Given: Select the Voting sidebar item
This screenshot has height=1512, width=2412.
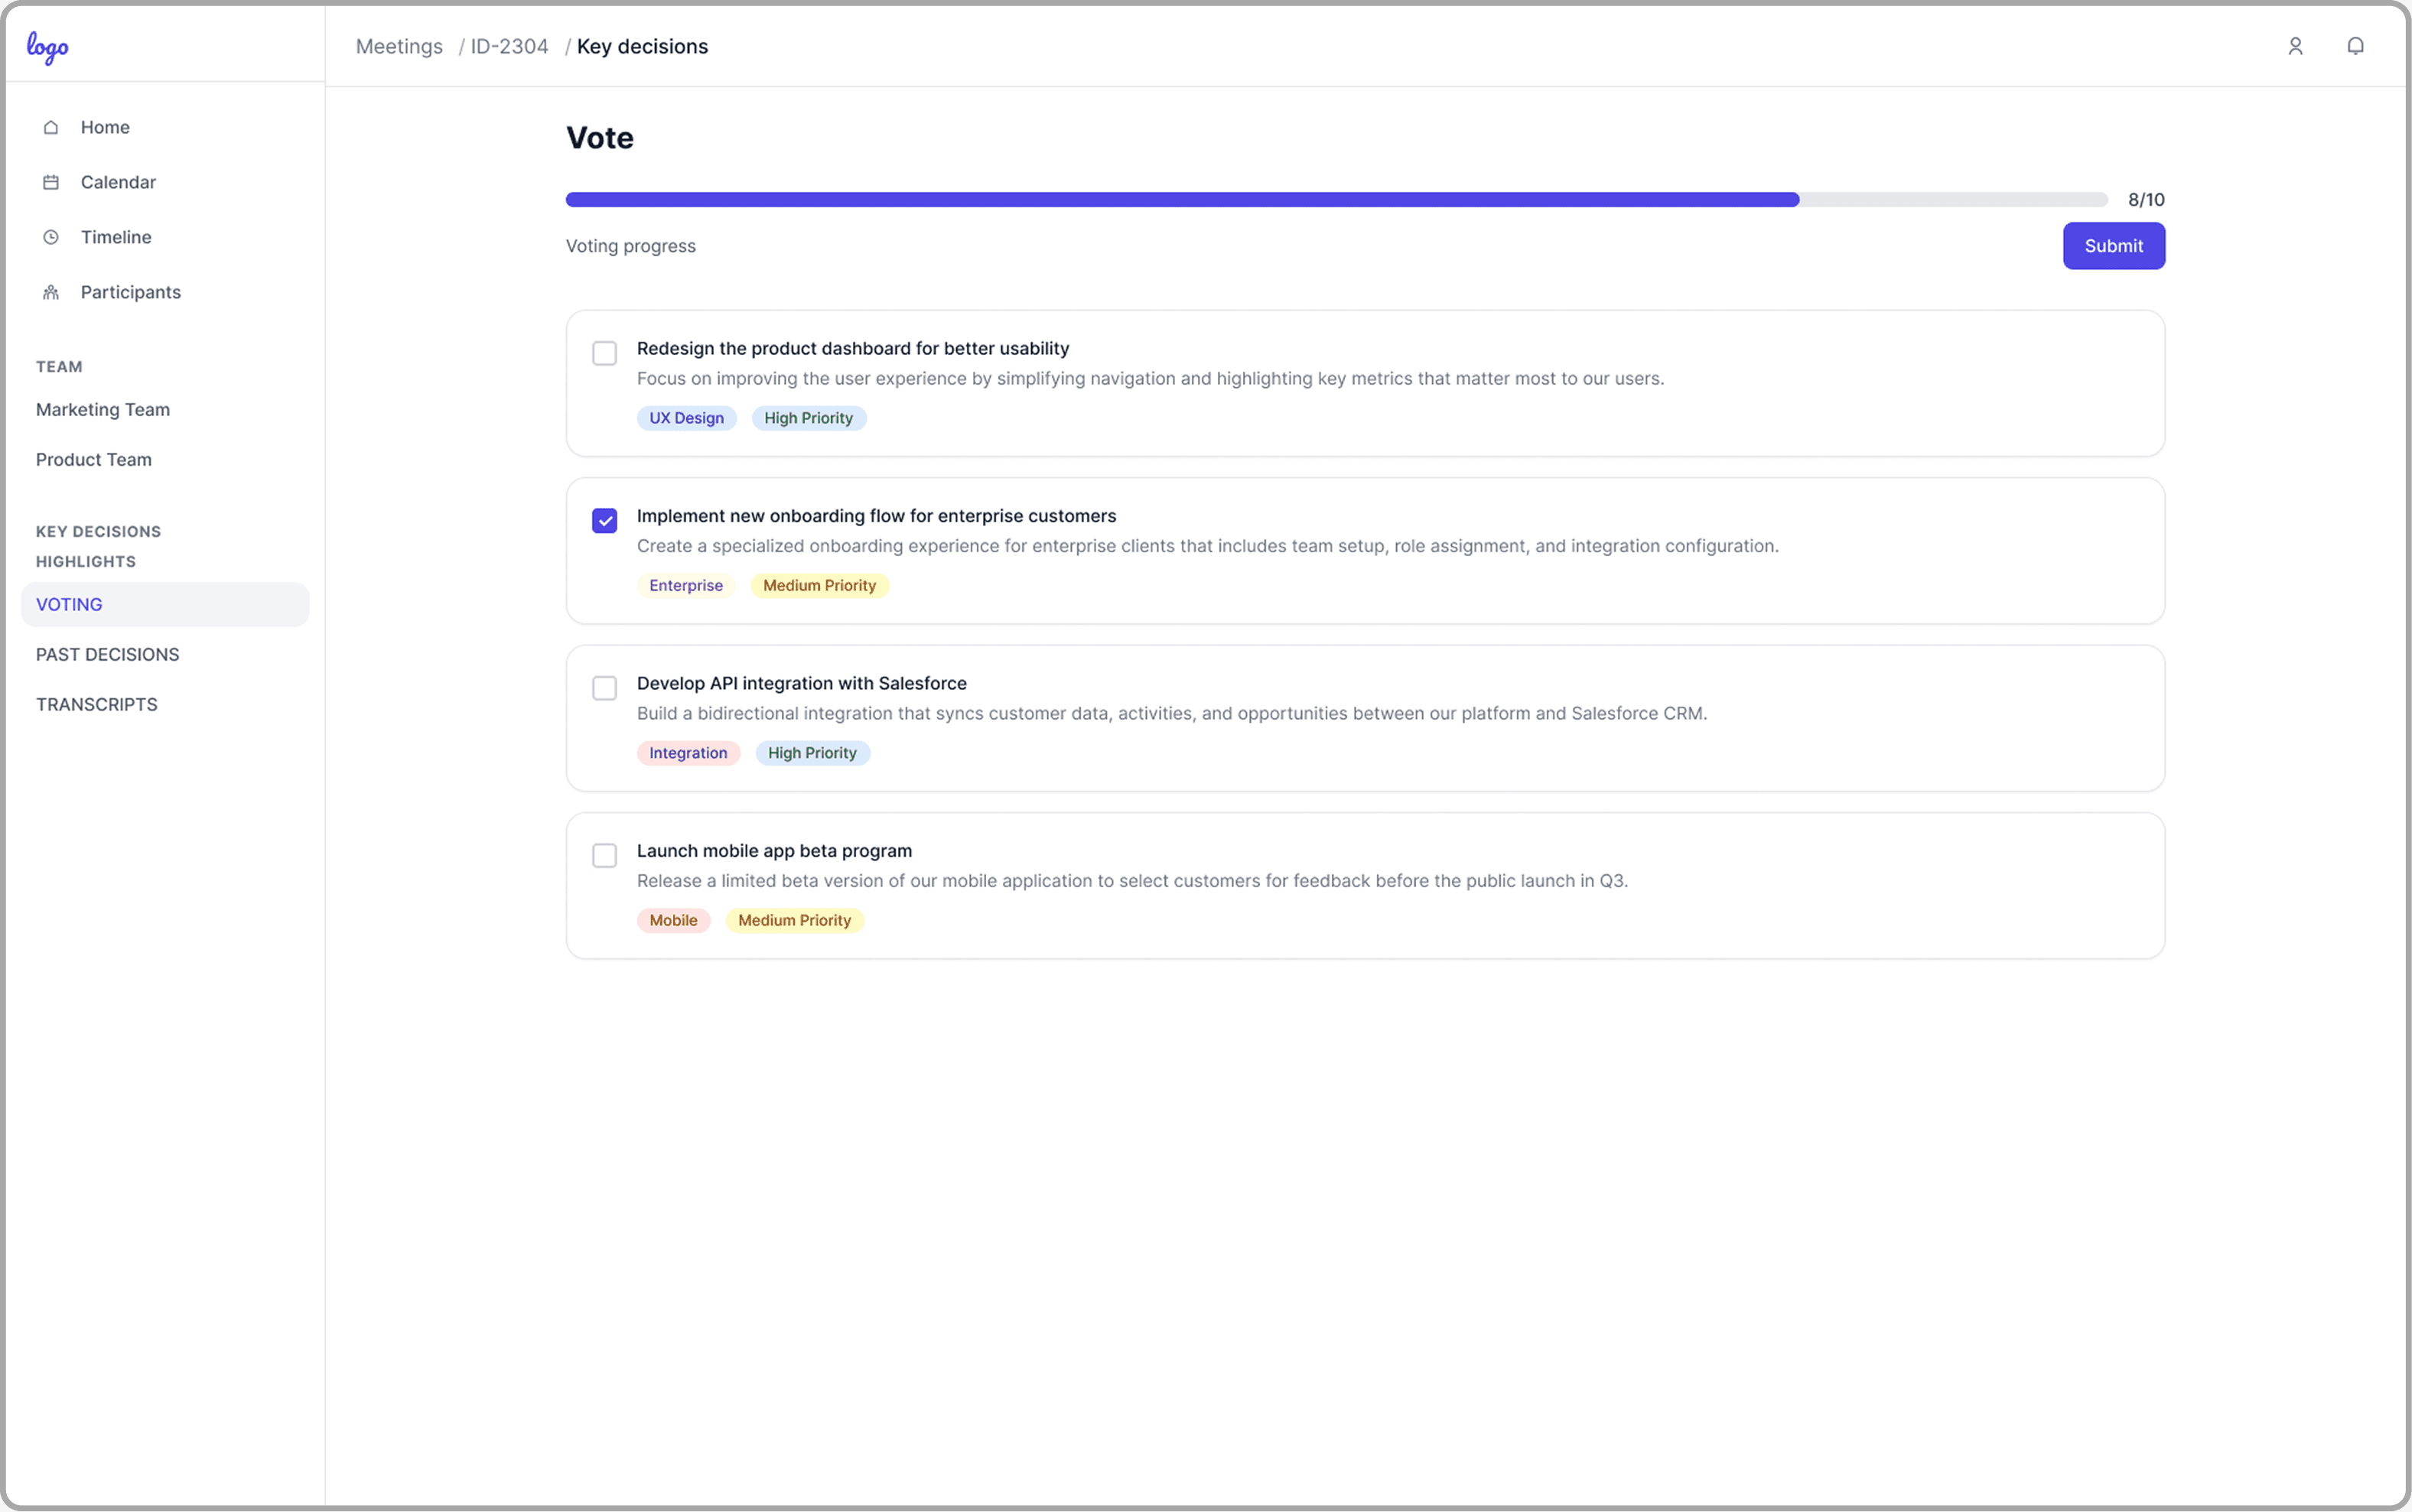Looking at the screenshot, I should (69, 604).
